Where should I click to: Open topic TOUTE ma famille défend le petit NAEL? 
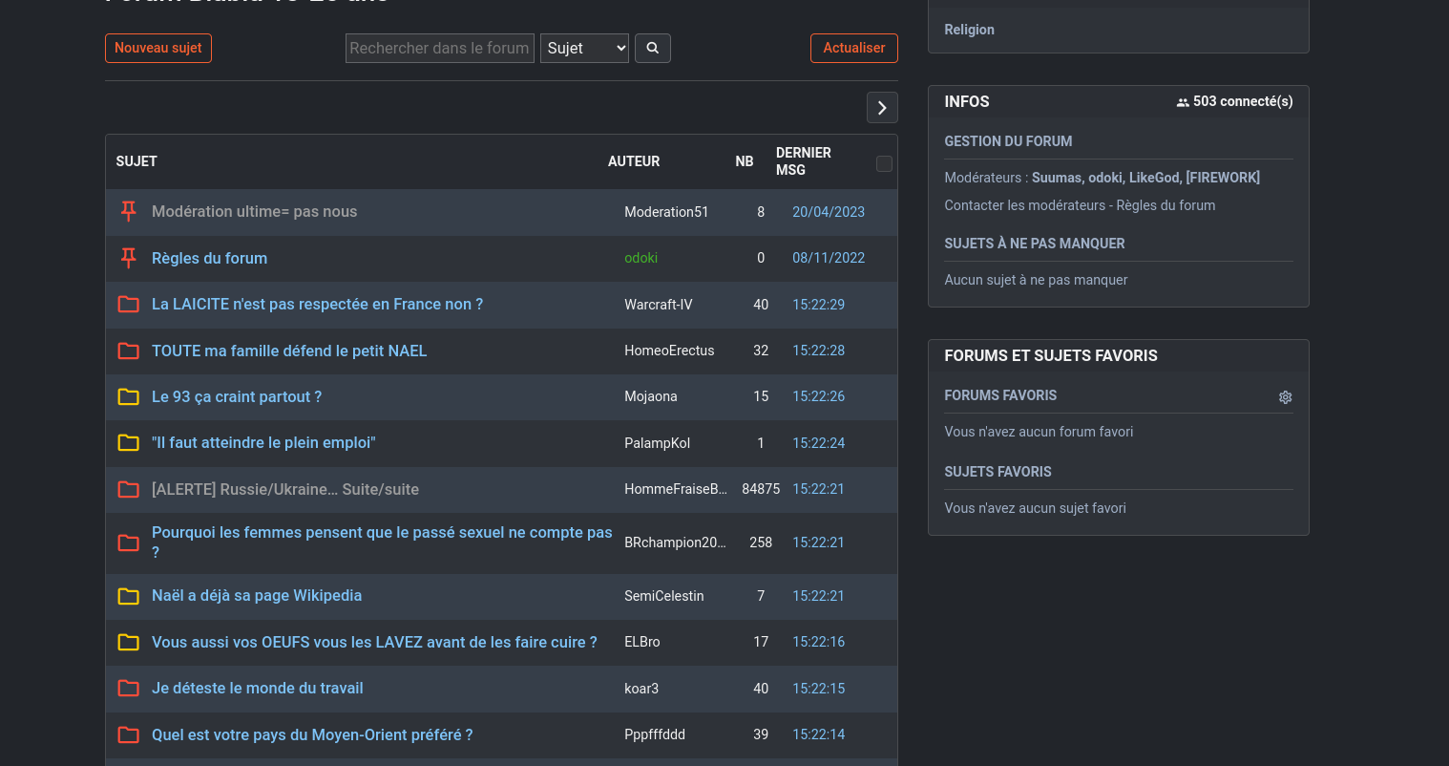point(289,351)
